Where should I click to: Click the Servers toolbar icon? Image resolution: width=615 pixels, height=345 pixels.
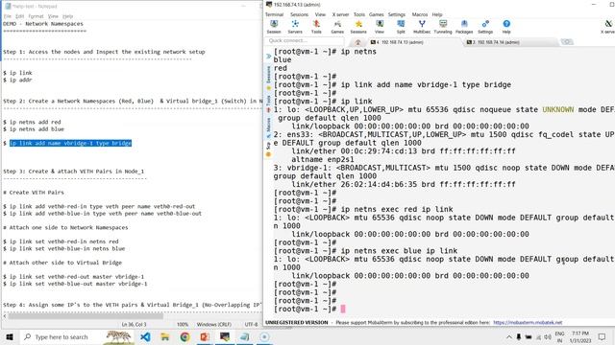pos(295,27)
